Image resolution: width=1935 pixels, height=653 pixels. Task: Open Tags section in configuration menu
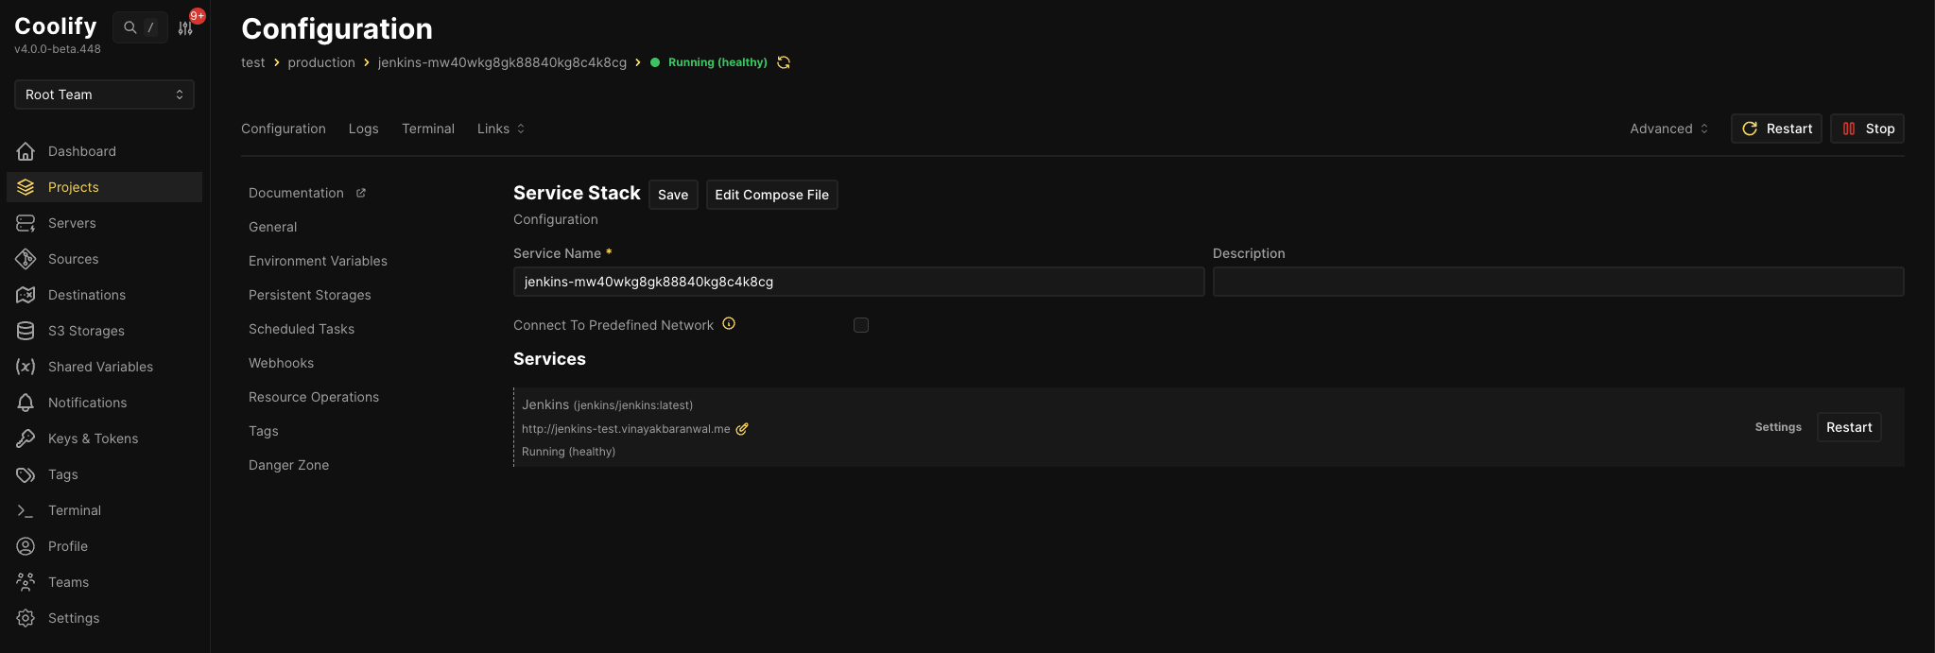(x=264, y=431)
